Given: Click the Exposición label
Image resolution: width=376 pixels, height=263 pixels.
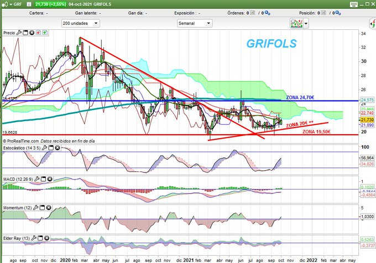Looking at the screenshot, I should pyautogui.click(x=184, y=13).
